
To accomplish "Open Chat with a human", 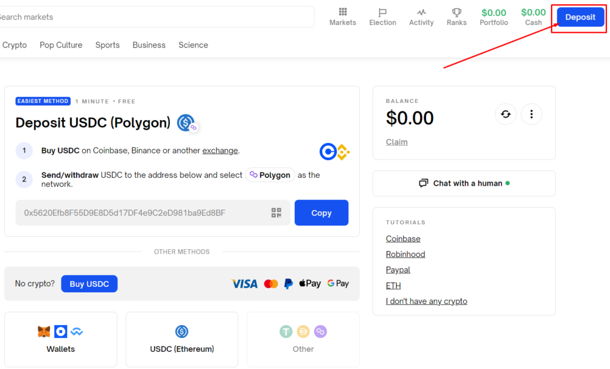I will click(x=464, y=183).
